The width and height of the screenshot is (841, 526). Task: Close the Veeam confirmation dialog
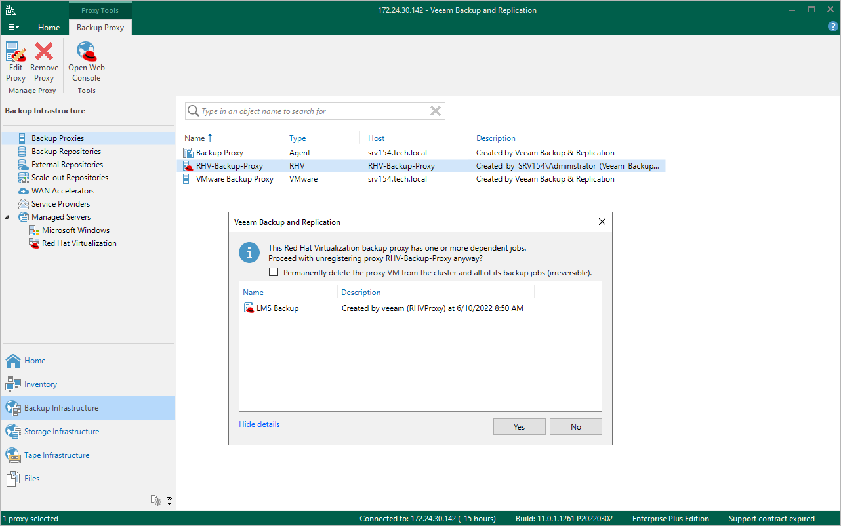pyautogui.click(x=602, y=222)
